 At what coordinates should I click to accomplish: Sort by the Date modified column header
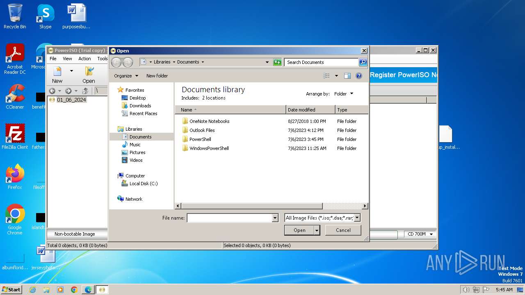pos(310,110)
